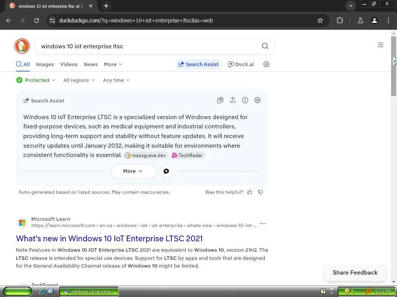Reload the current page
397x297 pixels.
[36, 20]
